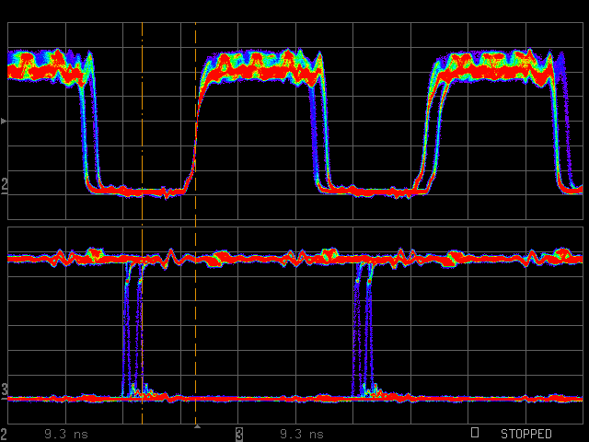Select the trigger level arrow on the left edge
The height and width of the screenshot is (442, 589).
4,121
